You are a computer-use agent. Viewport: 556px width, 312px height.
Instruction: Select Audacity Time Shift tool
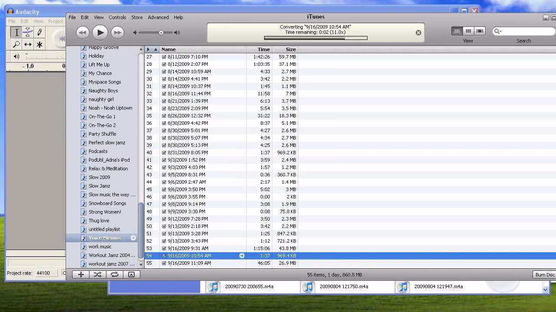click(28, 44)
